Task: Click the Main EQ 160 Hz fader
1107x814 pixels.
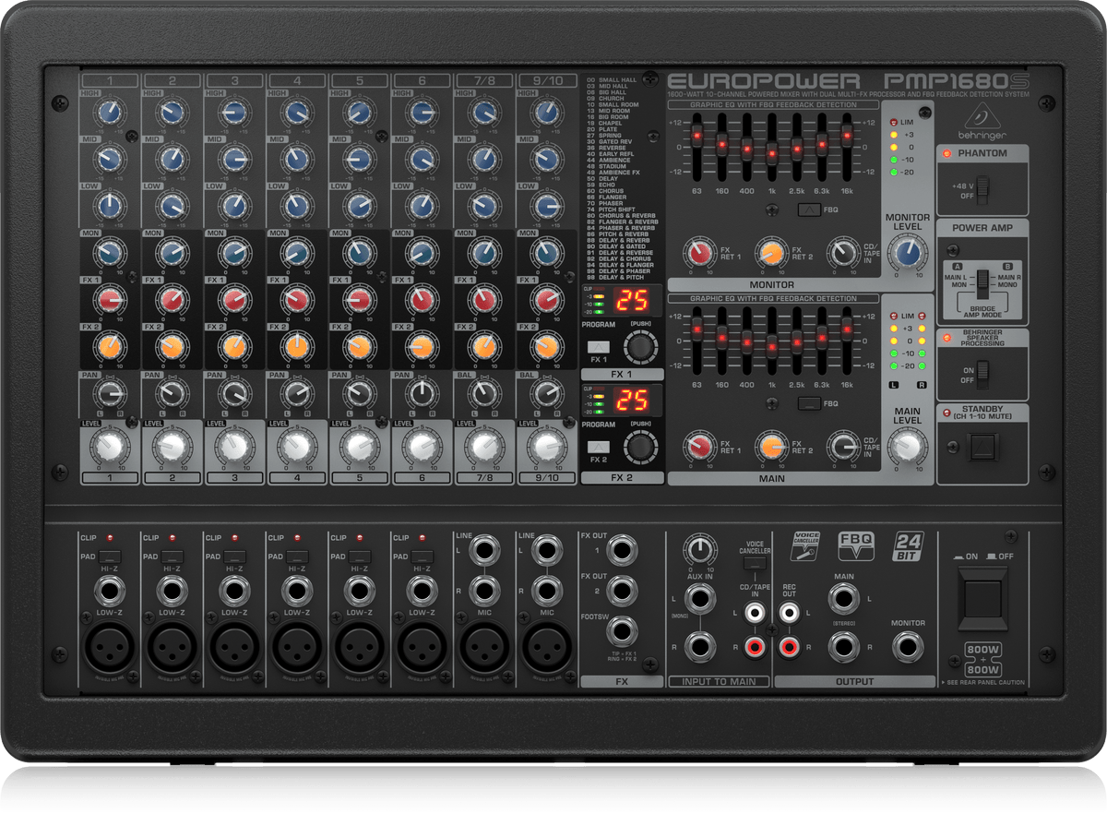Action: (721, 338)
